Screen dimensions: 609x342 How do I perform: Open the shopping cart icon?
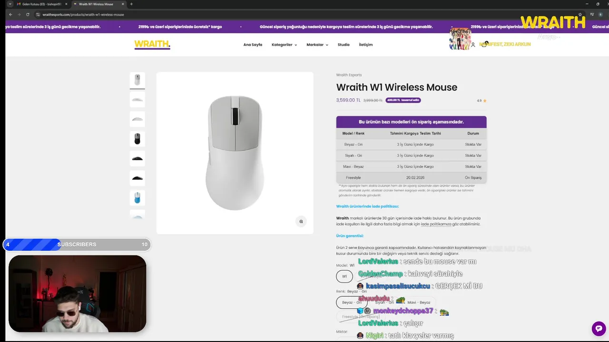[x=484, y=44]
